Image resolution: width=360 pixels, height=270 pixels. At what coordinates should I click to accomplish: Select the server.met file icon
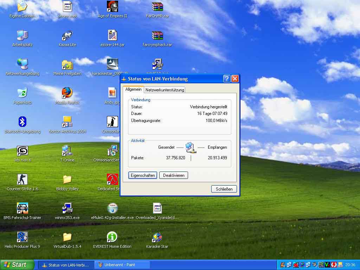tap(67, 9)
